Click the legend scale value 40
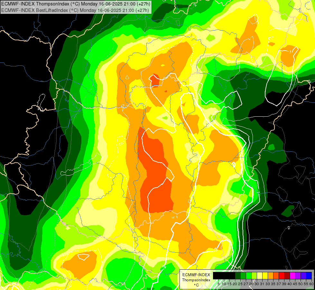Screen dimensions: 315x290 290,284
